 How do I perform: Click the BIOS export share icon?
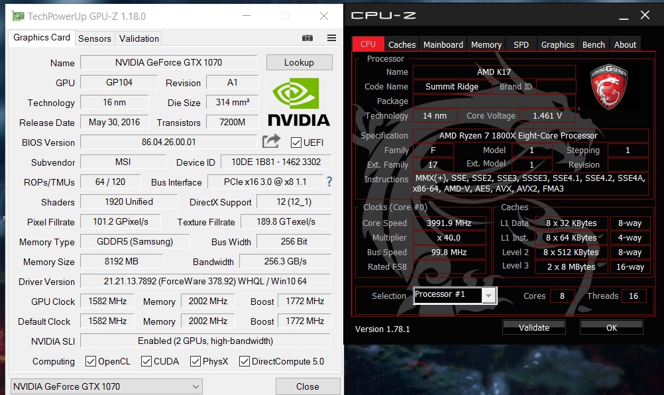271,141
